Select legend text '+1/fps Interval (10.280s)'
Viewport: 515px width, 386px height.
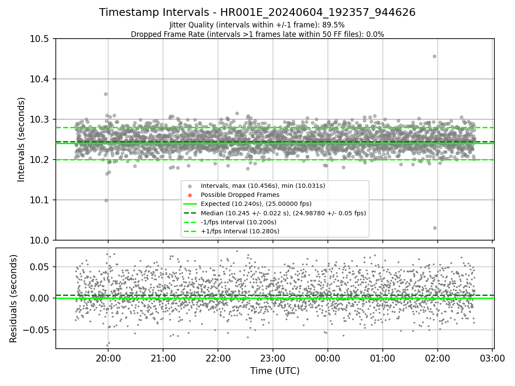240,232
